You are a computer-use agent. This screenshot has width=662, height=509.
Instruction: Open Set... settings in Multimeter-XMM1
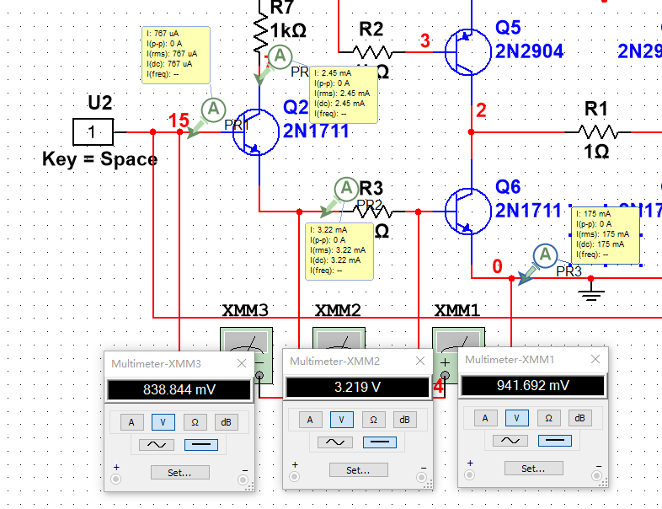pos(534,469)
